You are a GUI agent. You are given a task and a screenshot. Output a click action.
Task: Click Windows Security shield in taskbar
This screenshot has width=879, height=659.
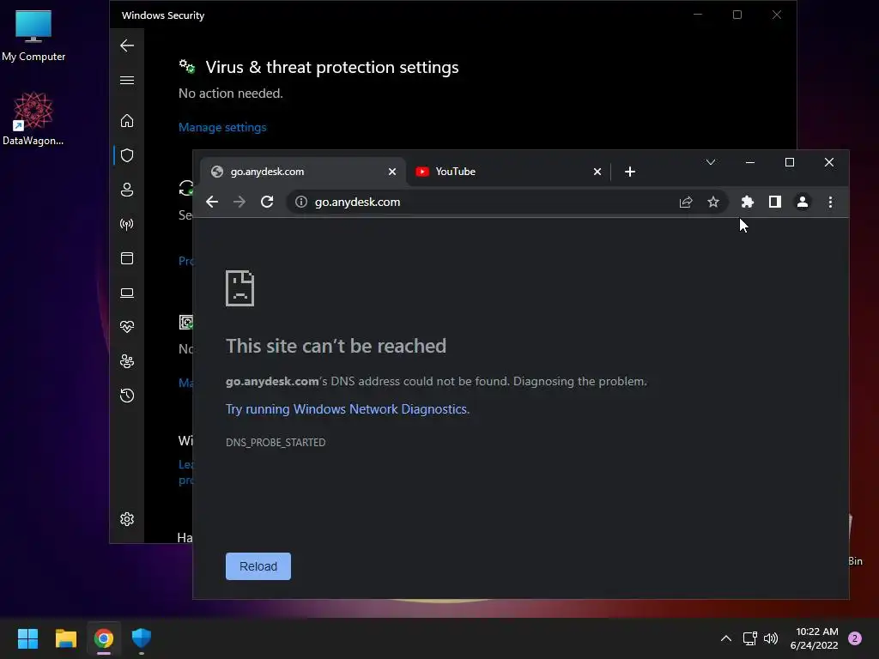click(142, 638)
